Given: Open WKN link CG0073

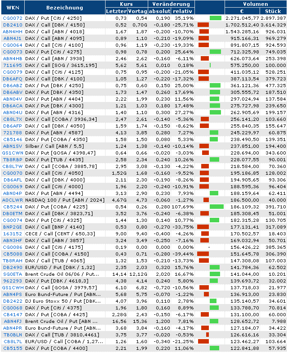Looking at the screenshot, I should coord(13,52).
